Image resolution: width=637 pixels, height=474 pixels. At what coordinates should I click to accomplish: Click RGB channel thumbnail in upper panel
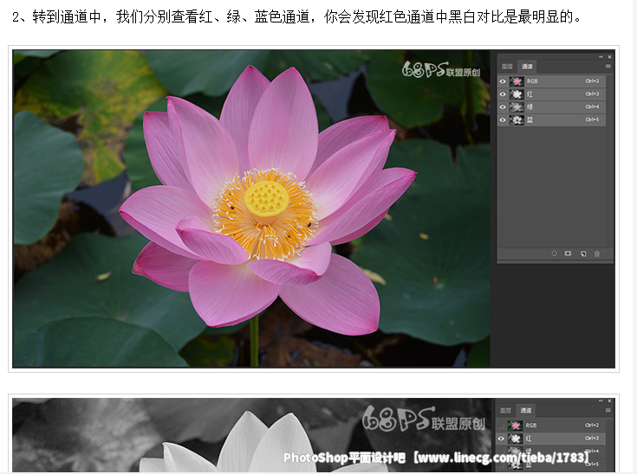pyautogui.click(x=517, y=81)
